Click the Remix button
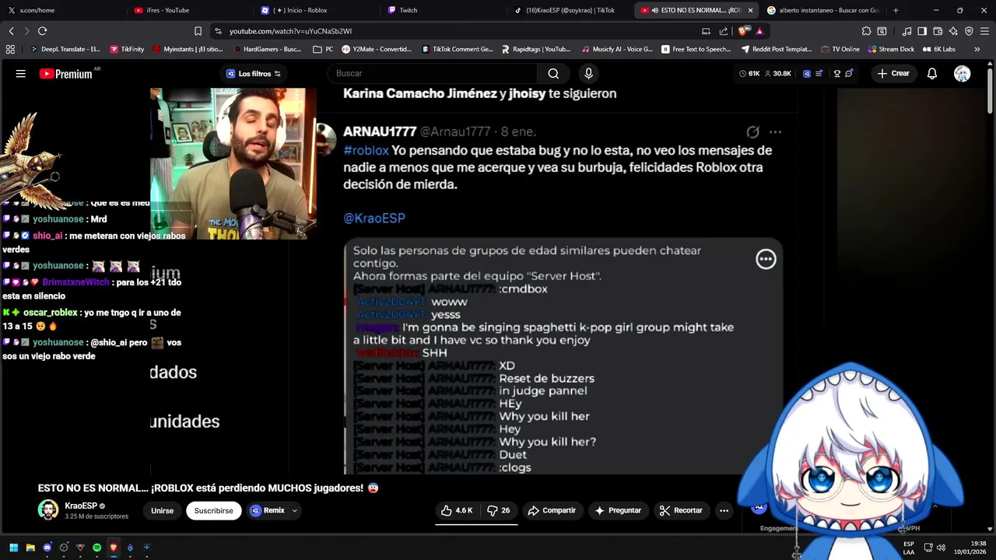Screen dimensions: 996x560 coord(267,511)
